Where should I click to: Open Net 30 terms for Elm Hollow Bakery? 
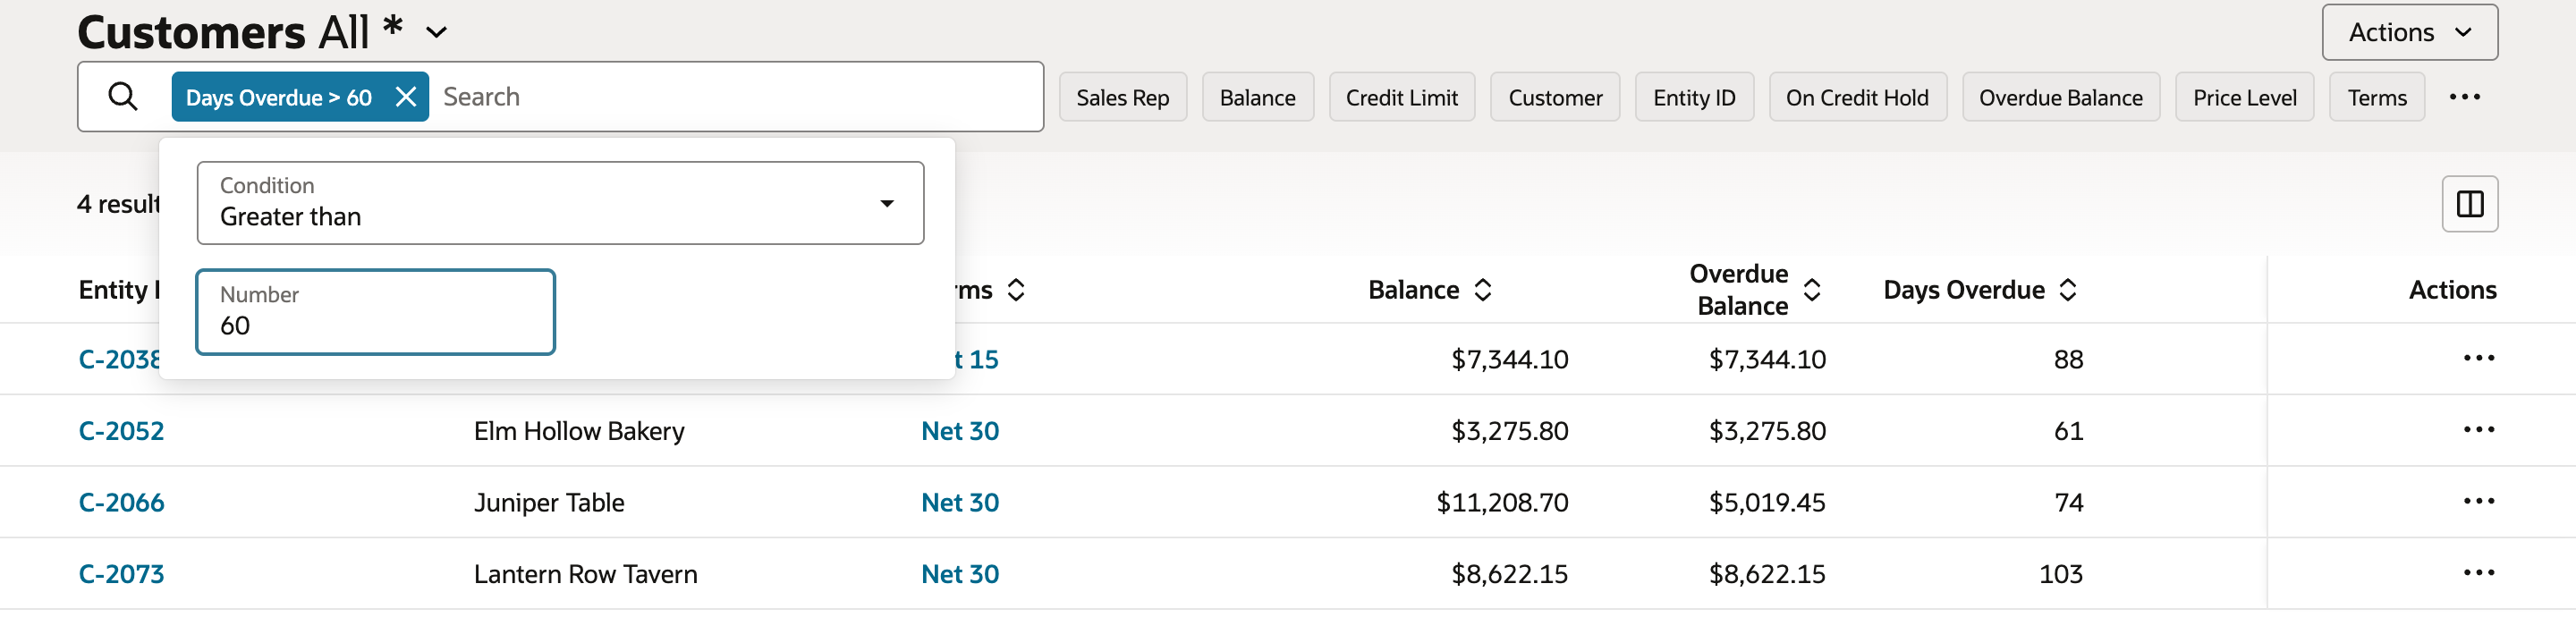[960, 431]
